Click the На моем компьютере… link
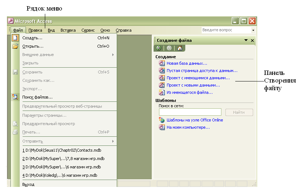 188,127
